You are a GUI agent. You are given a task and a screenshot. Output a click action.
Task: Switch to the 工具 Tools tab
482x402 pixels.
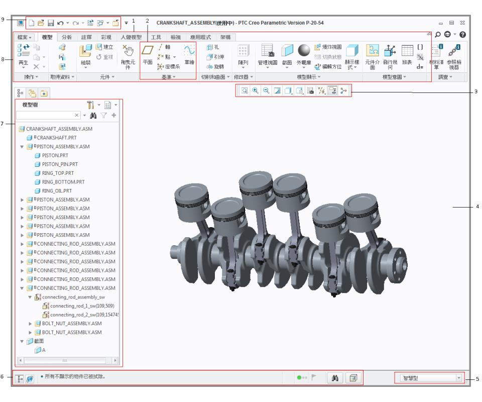tap(156, 37)
